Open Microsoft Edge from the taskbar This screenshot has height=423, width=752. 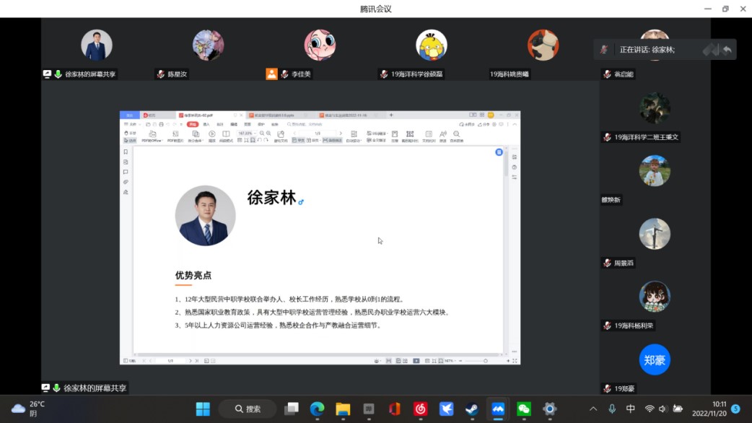pos(317,409)
